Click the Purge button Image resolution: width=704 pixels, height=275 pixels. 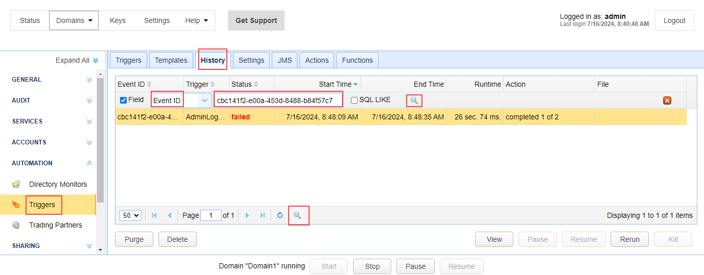tap(134, 239)
